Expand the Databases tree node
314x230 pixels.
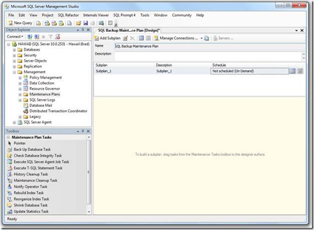pyautogui.click(x=15, y=49)
